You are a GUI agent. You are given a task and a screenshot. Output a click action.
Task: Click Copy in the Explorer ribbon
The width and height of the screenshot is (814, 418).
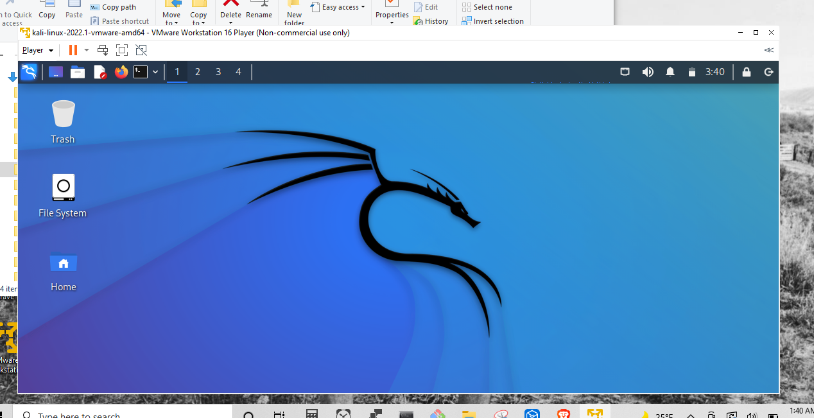point(47,10)
